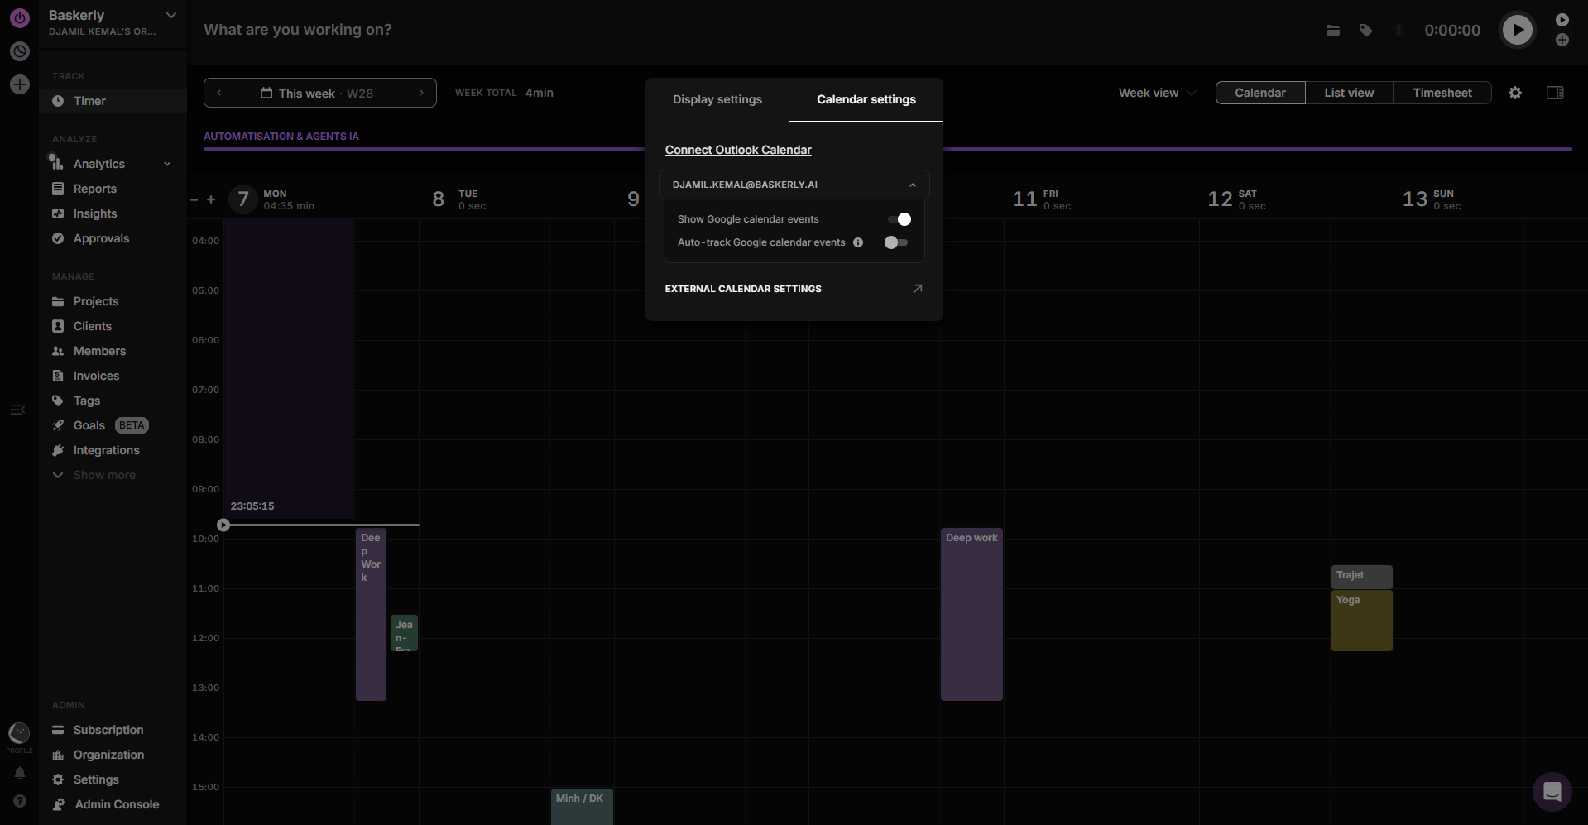This screenshot has width=1588, height=825.
Task: Click the help question mark icon
Action: (x=20, y=801)
